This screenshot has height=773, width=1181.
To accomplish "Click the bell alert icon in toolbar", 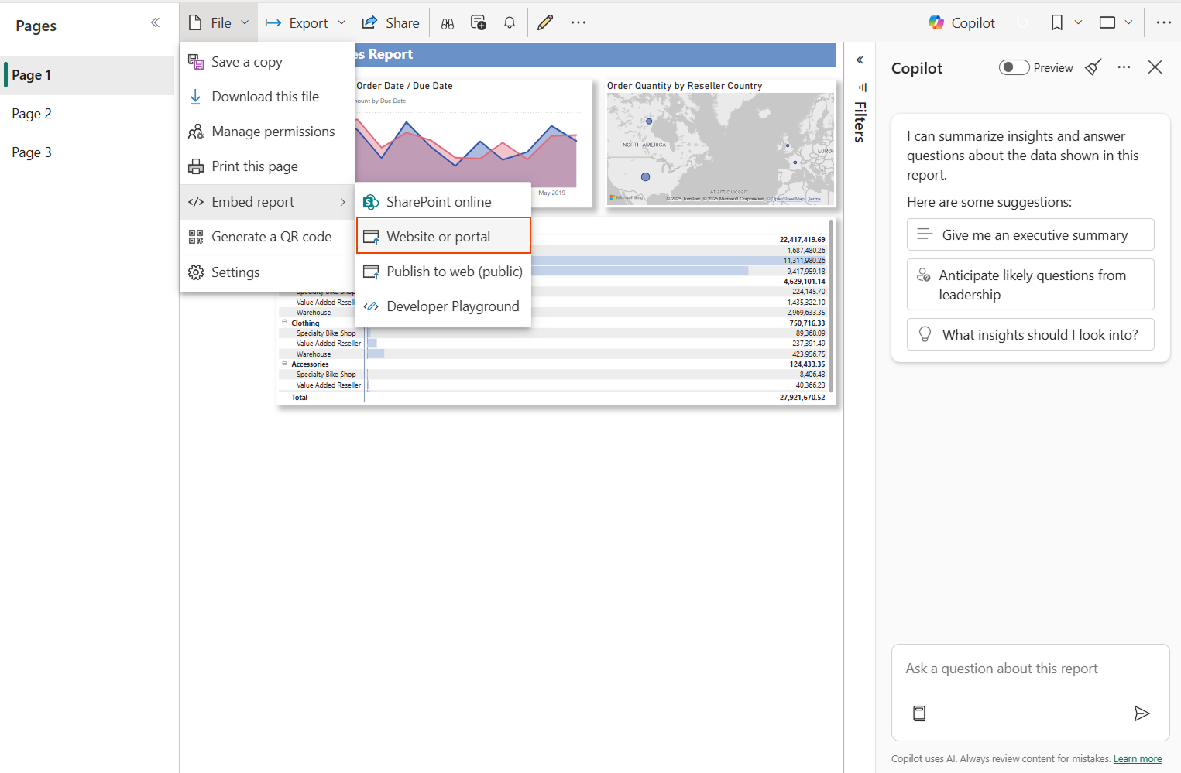I will [510, 23].
